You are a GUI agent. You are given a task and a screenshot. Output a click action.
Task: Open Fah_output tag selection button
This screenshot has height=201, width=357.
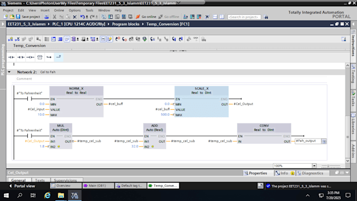(324, 141)
